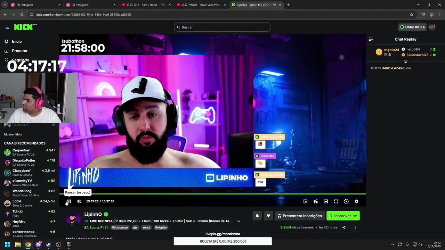Open the xCrowleyTV recommended channel
Viewport: 445px width, 250px height.
point(30,183)
